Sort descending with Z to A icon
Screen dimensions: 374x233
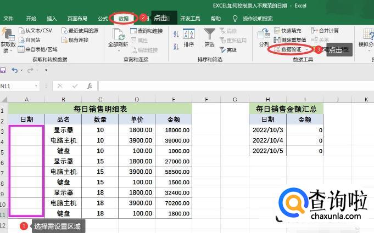(176, 47)
